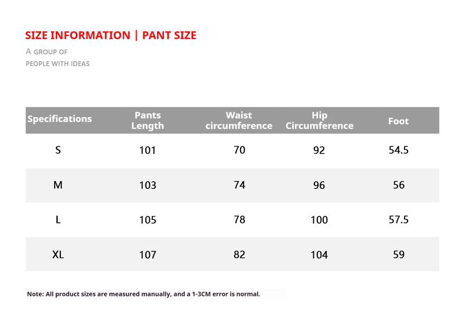Select foot value 57.5
465x328 pixels.
398,220
